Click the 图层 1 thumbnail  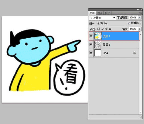point(98,44)
